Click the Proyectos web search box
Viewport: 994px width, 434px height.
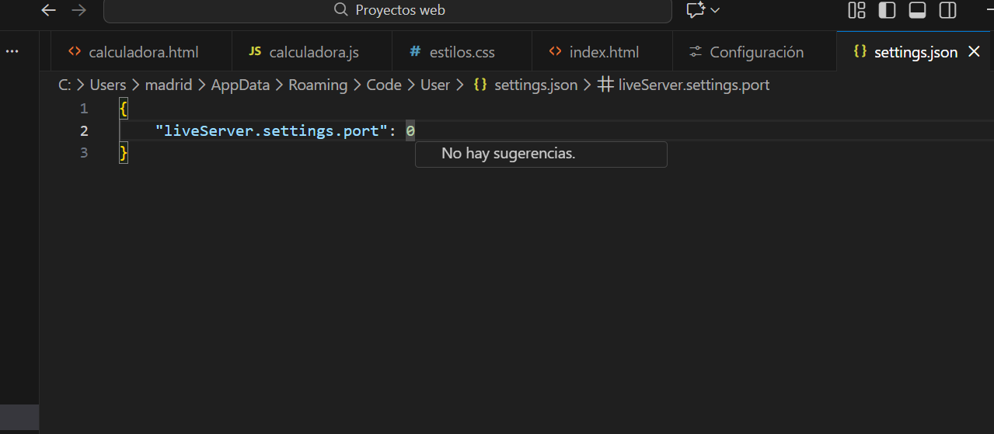pyautogui.click(x=387, y=10)
